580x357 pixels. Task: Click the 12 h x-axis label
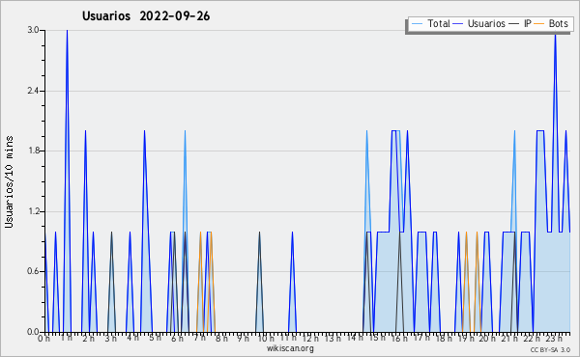pos(310,338)
